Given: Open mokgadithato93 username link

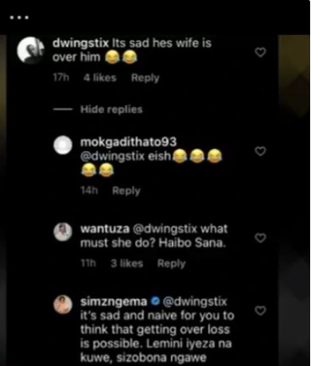Looking at the screenshot, I should pyautogui.click(x=128, y=141).
